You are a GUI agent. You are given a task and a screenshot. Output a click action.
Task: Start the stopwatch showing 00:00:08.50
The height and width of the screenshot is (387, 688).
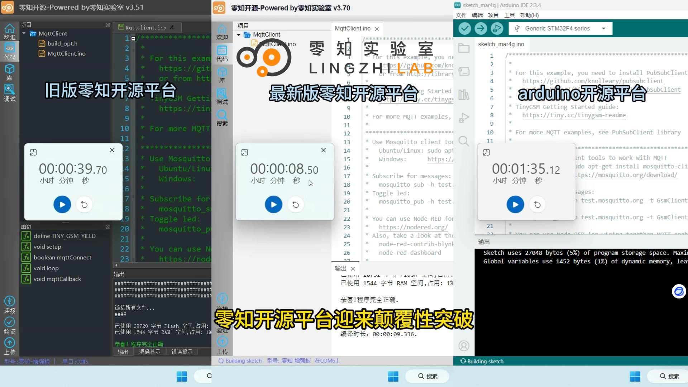(274, 205)
